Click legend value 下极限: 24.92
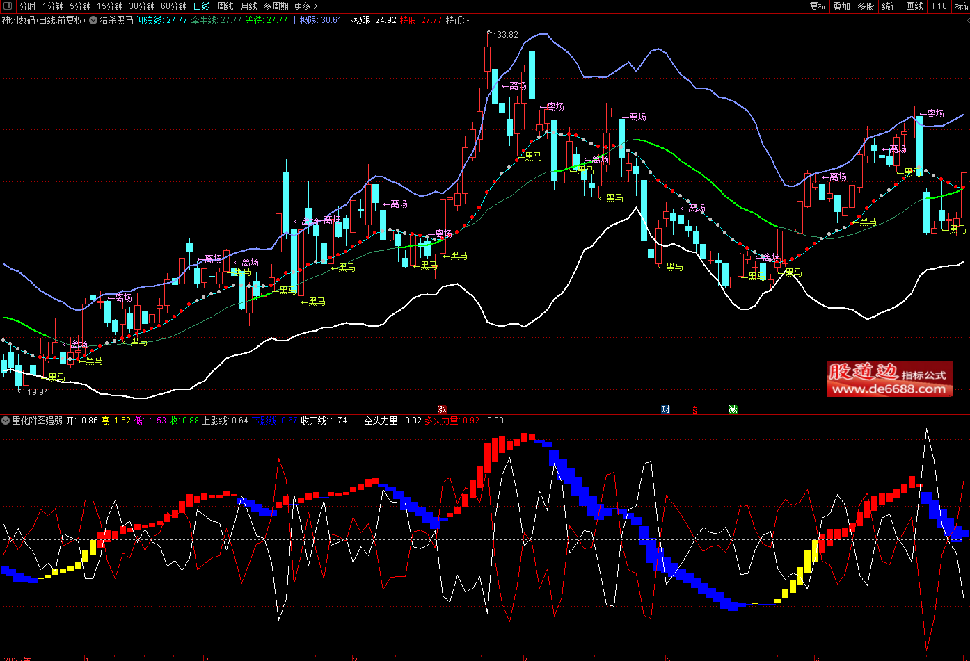This screenshot has height=661, width=970. 371,20
